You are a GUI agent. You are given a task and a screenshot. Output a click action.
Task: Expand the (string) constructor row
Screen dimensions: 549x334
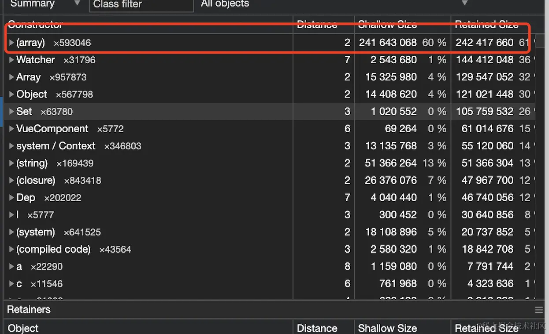[11, 163]
